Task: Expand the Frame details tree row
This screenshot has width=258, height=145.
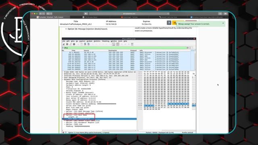Action: pyautogui.click(x=63, y=72)
